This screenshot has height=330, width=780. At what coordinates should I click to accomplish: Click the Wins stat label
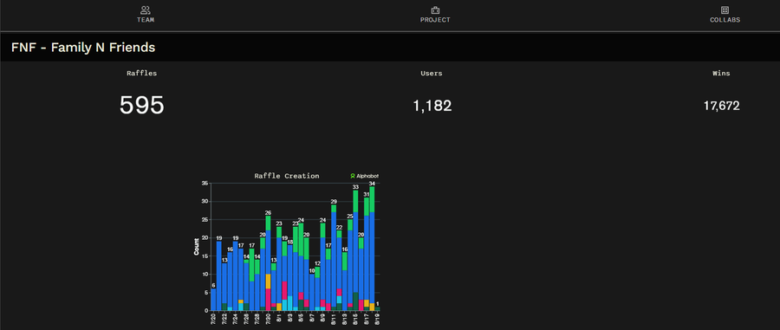721,73
